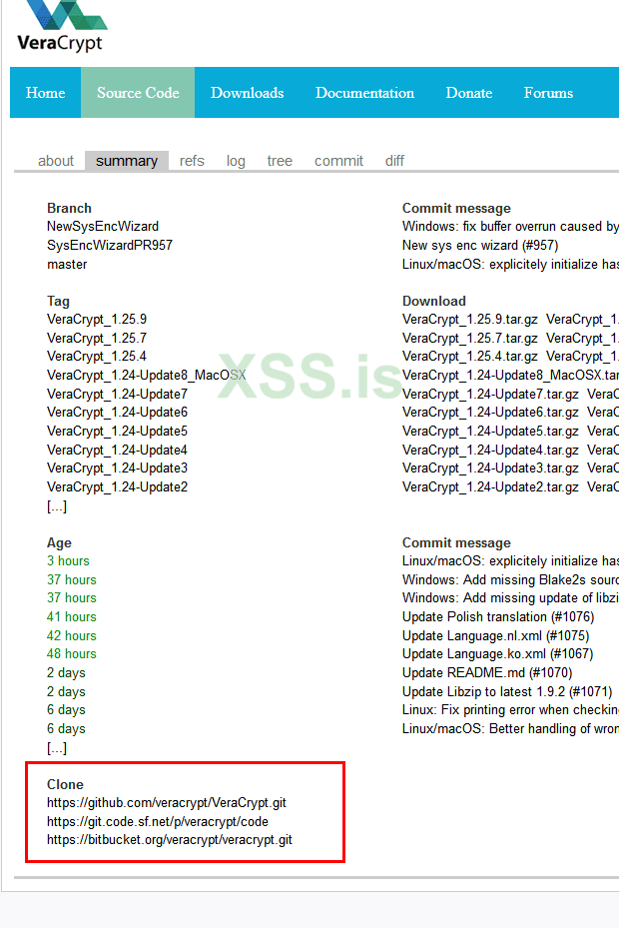Open tag VeraCrypt_1.24-Update5
The width and height of the screenshot is (619, 928).
[x=117, y=431]
